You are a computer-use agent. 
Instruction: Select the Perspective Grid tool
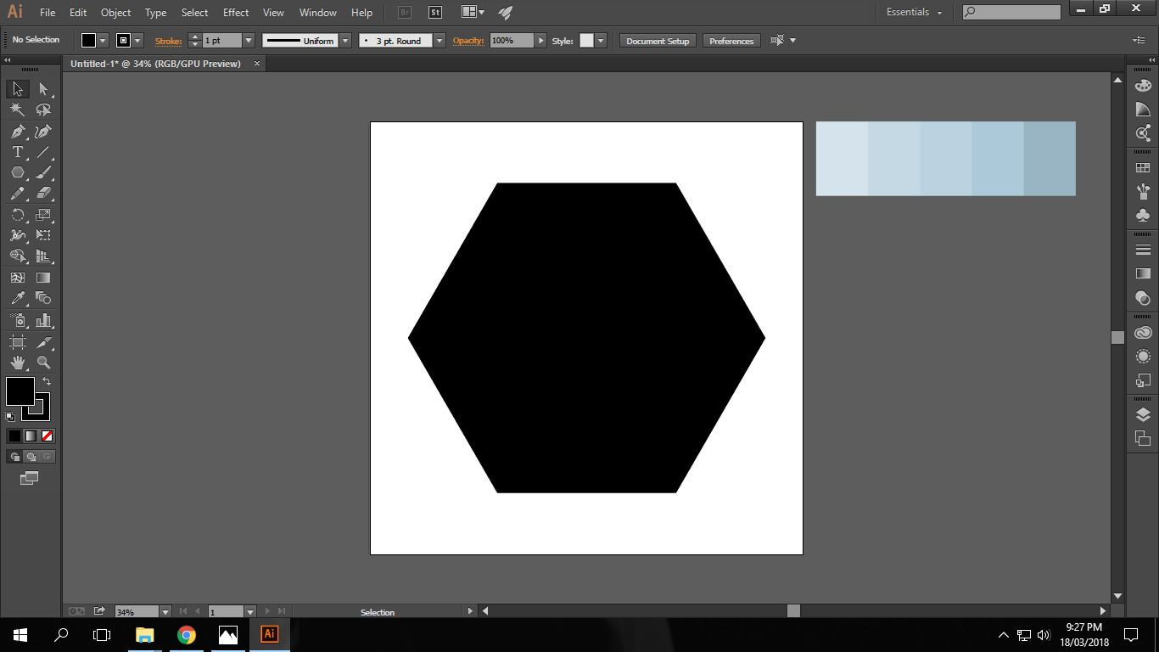43,256
